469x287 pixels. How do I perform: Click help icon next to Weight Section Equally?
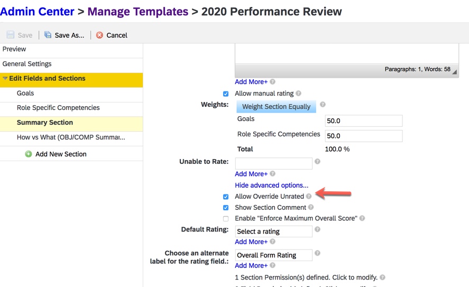323,105
